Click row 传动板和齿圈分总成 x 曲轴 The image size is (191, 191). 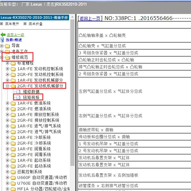[x=134, y=137]
